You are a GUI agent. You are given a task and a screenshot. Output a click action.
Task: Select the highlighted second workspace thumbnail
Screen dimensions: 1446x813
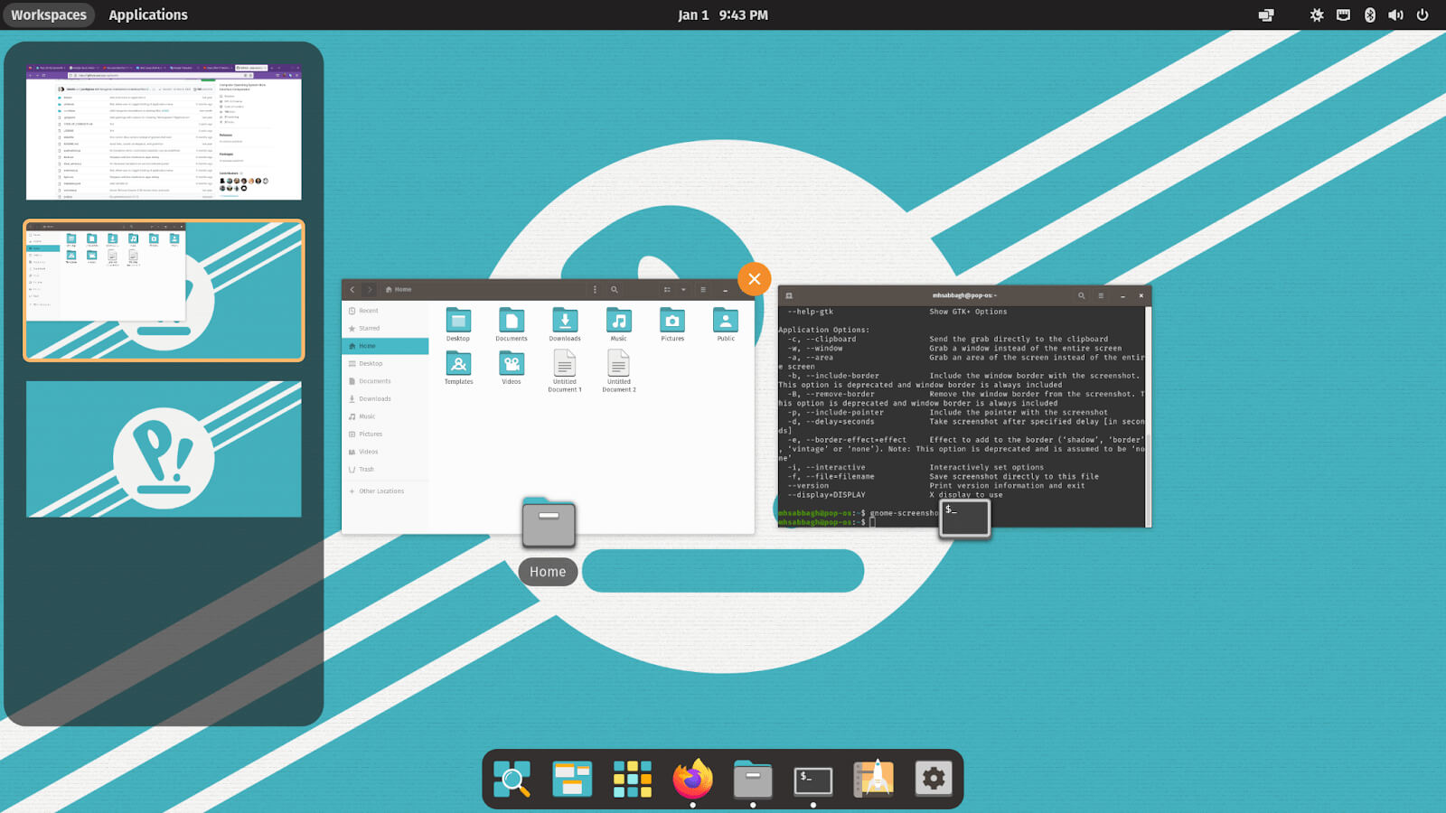tap(164, 290)
